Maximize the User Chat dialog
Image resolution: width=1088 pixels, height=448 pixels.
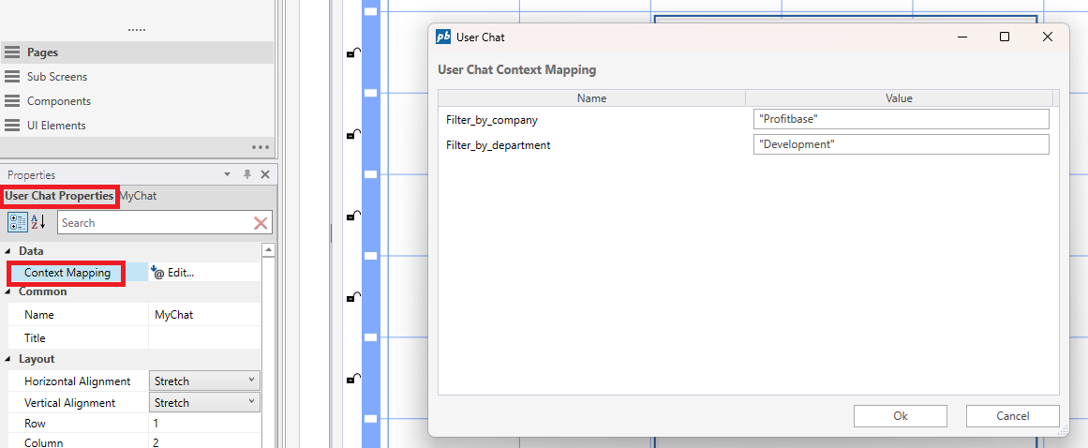pyautogui.click(x=1004, y=37)
